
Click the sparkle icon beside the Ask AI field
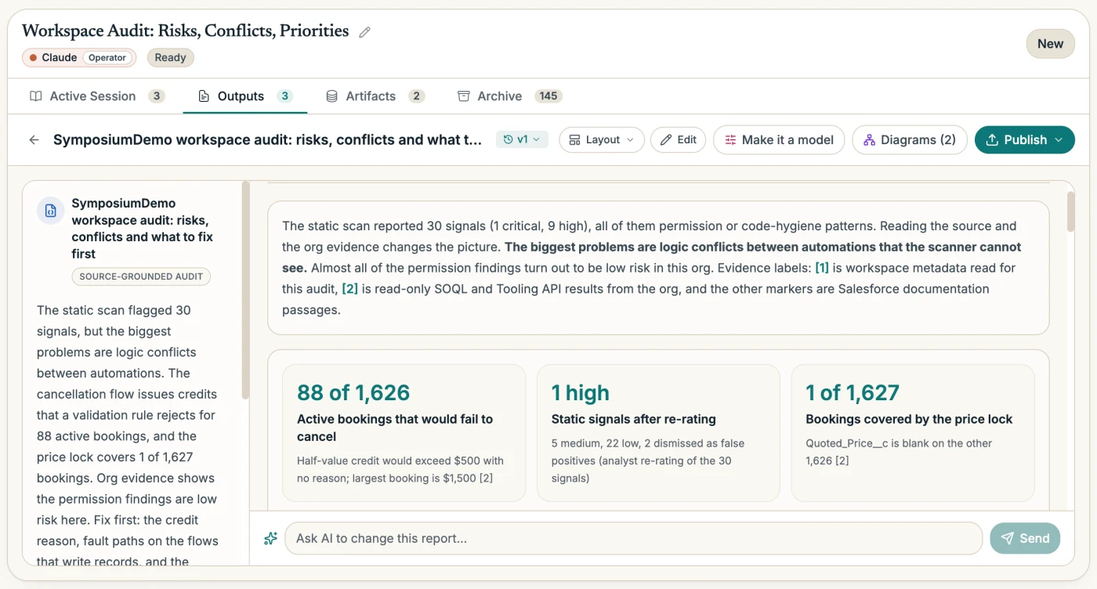coord(270,538)
